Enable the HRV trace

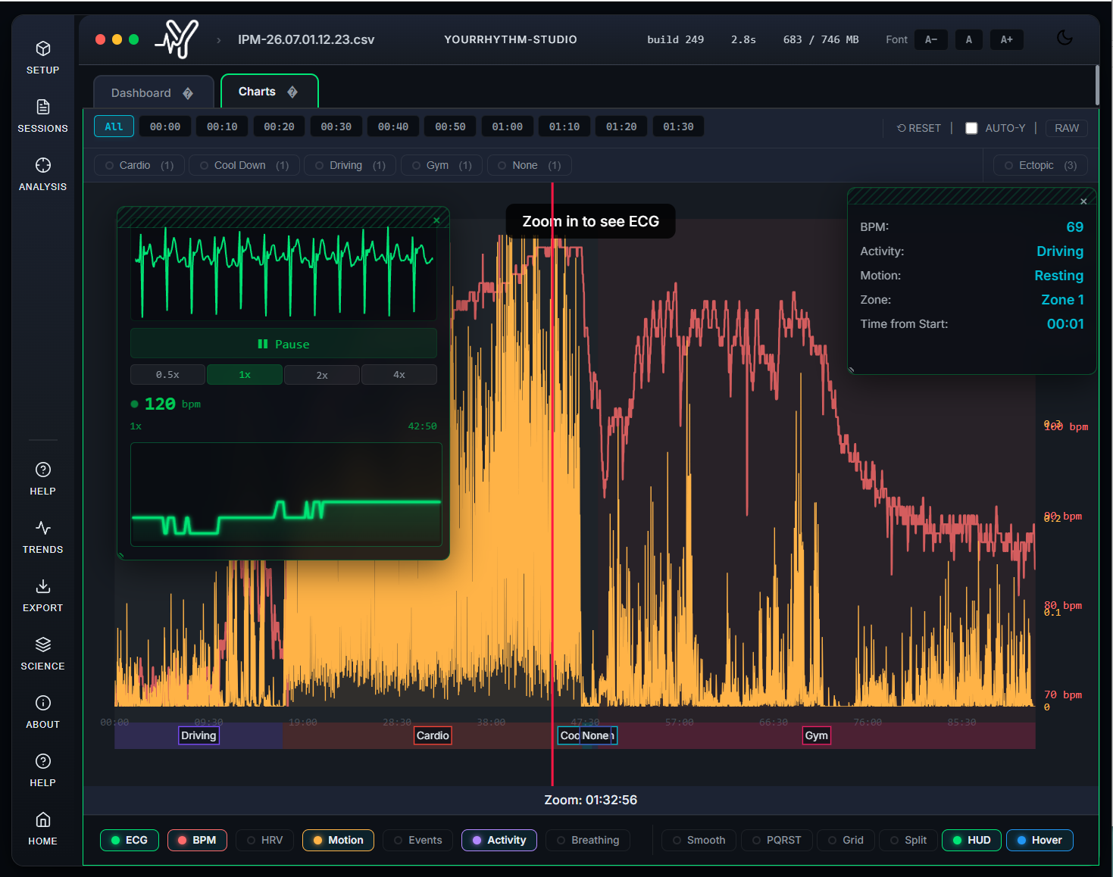tap(264, 840)
